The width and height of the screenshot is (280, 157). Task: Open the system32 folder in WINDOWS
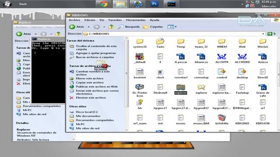[140, 43]
